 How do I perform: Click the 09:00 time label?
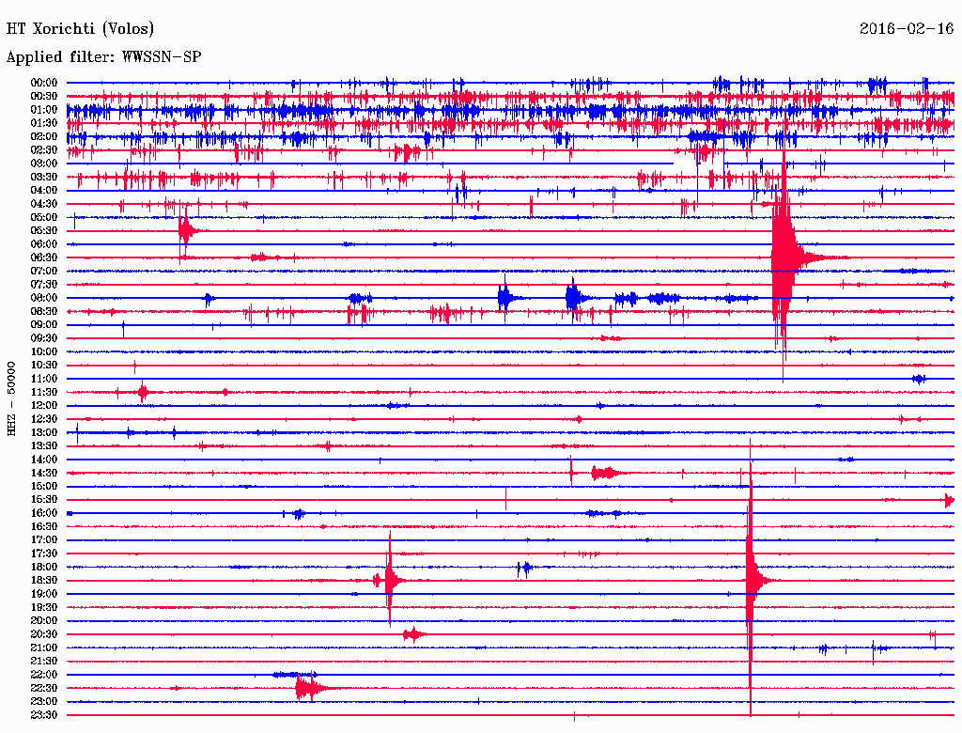(44, 325)
